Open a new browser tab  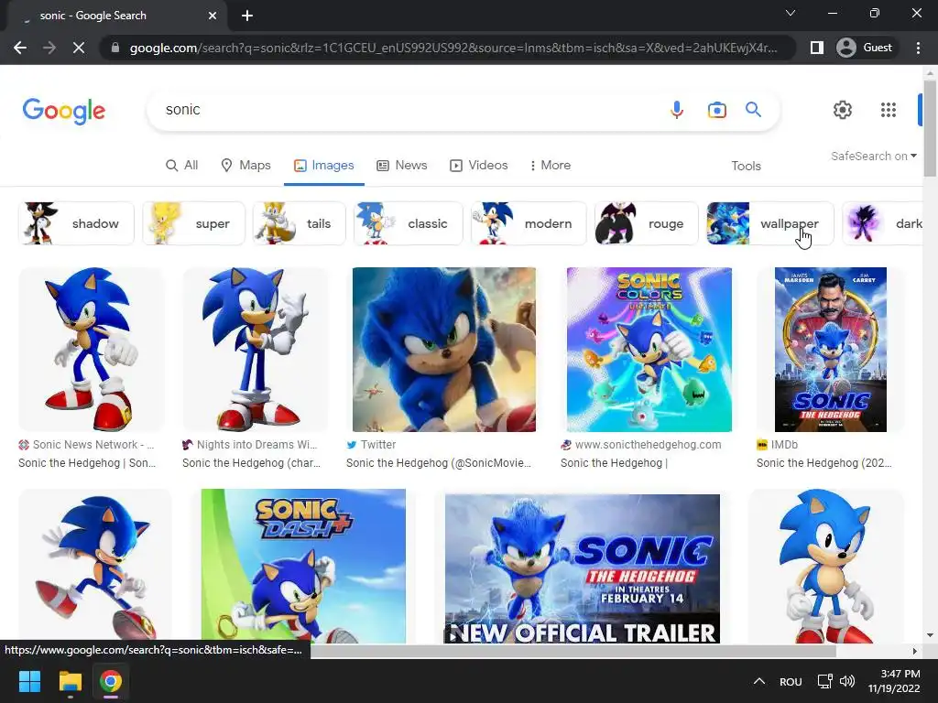247,16
